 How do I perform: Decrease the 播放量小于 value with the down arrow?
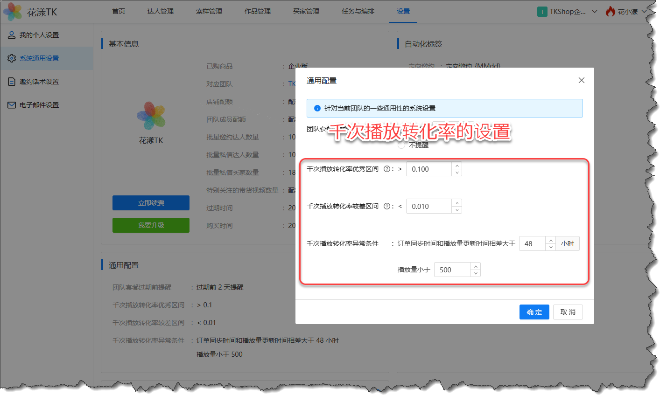pos(476,273)
